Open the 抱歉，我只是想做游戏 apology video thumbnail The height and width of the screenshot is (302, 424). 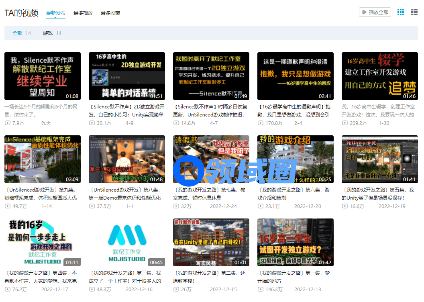[296, 76]
